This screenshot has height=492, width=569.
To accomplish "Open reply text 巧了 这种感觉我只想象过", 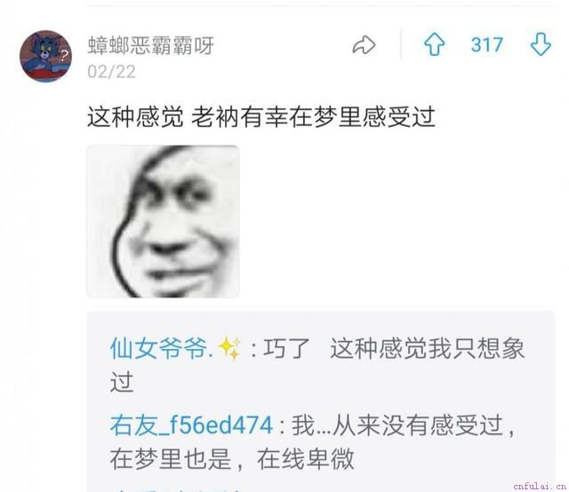I will pos(317,365).
